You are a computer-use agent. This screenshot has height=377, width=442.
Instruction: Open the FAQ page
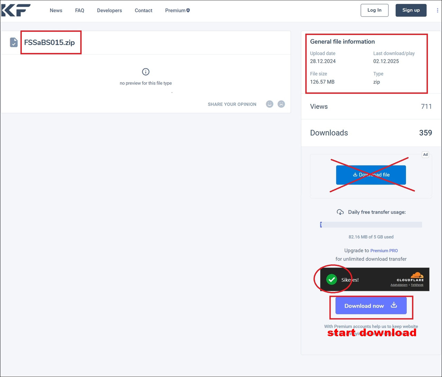point(79,10)
